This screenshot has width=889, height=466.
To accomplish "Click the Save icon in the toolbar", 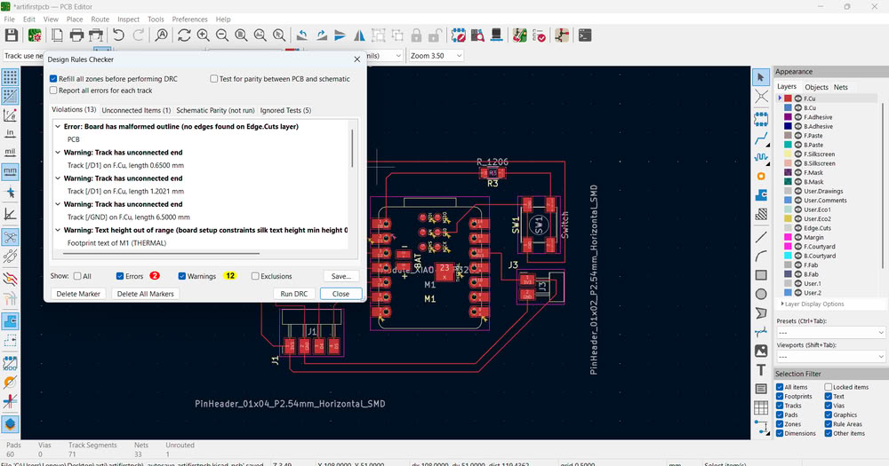I will click(12, 36).
